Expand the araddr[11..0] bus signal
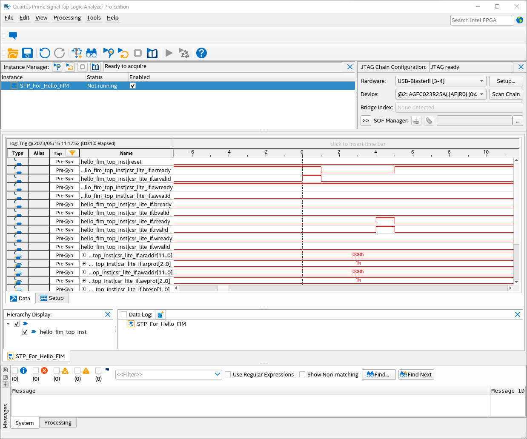Screen dimensions: 527x439 84,255
